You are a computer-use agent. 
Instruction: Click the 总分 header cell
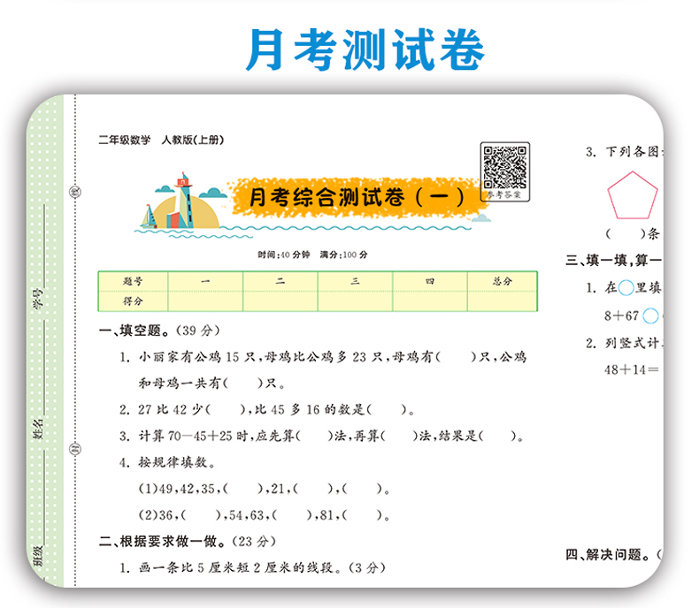(503, 281)
